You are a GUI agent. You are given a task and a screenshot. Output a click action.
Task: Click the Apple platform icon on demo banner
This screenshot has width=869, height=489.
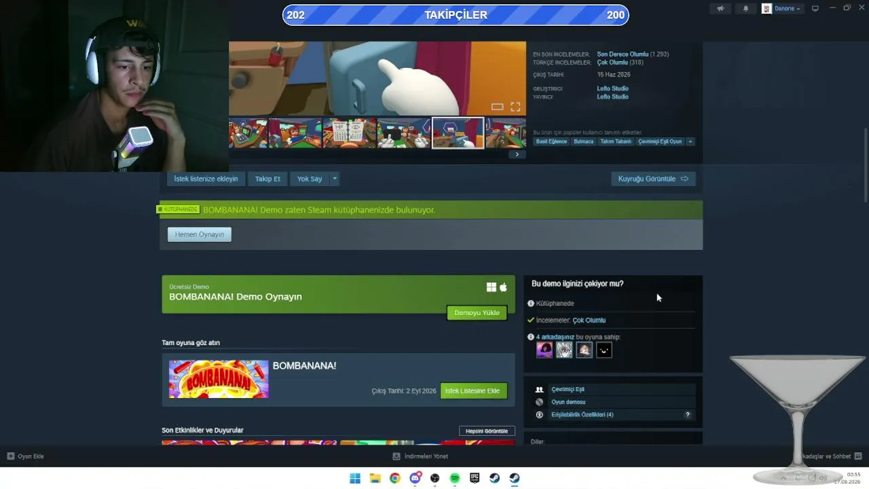(503, 287)
